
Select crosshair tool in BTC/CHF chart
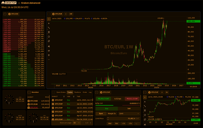click(145, 98)
